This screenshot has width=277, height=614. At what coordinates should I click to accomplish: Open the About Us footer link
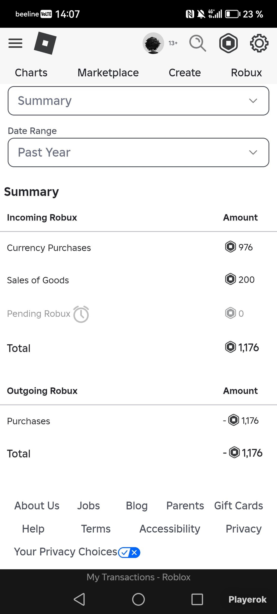(37, 506)
